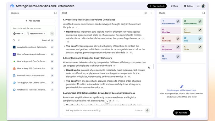Screen dimensions: 215x121
Task: Click Analytical Assortment source icon
Action: (14, 47)
